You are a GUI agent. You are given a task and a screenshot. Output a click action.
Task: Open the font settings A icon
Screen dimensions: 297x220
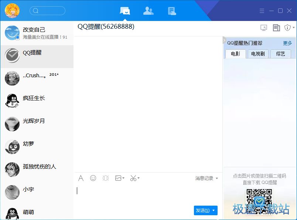pyautogui.click(x=81, y=178)
